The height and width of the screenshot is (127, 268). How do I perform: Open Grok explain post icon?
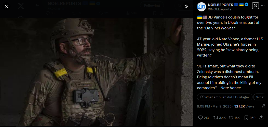255,6
